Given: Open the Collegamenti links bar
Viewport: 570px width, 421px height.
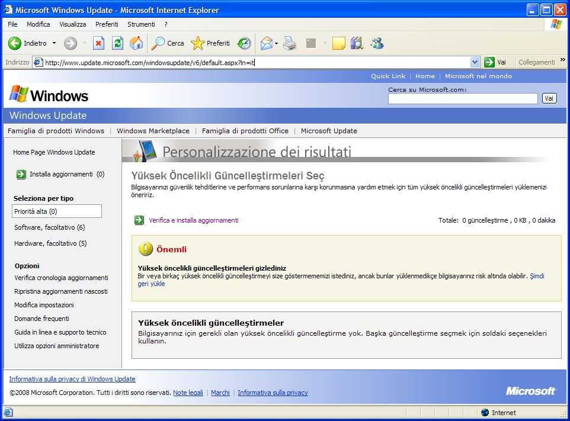Looking at the screenshot, I should [537, 62].
